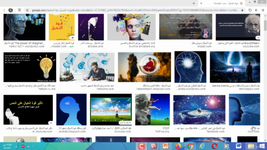Open the blue face profile sstb image

(x=244, y=110)
